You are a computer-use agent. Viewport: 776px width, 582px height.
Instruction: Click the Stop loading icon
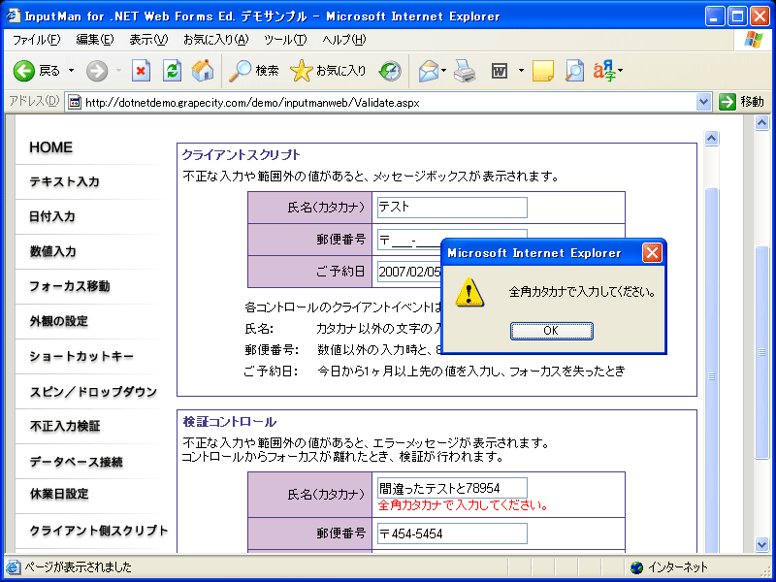click(141, 70)
